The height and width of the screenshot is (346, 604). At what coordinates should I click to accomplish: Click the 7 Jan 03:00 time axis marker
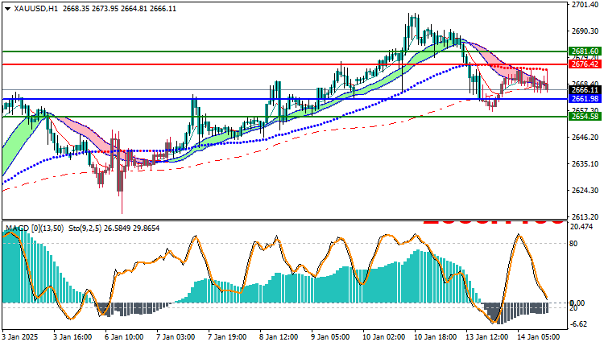(x=177, y=337)
